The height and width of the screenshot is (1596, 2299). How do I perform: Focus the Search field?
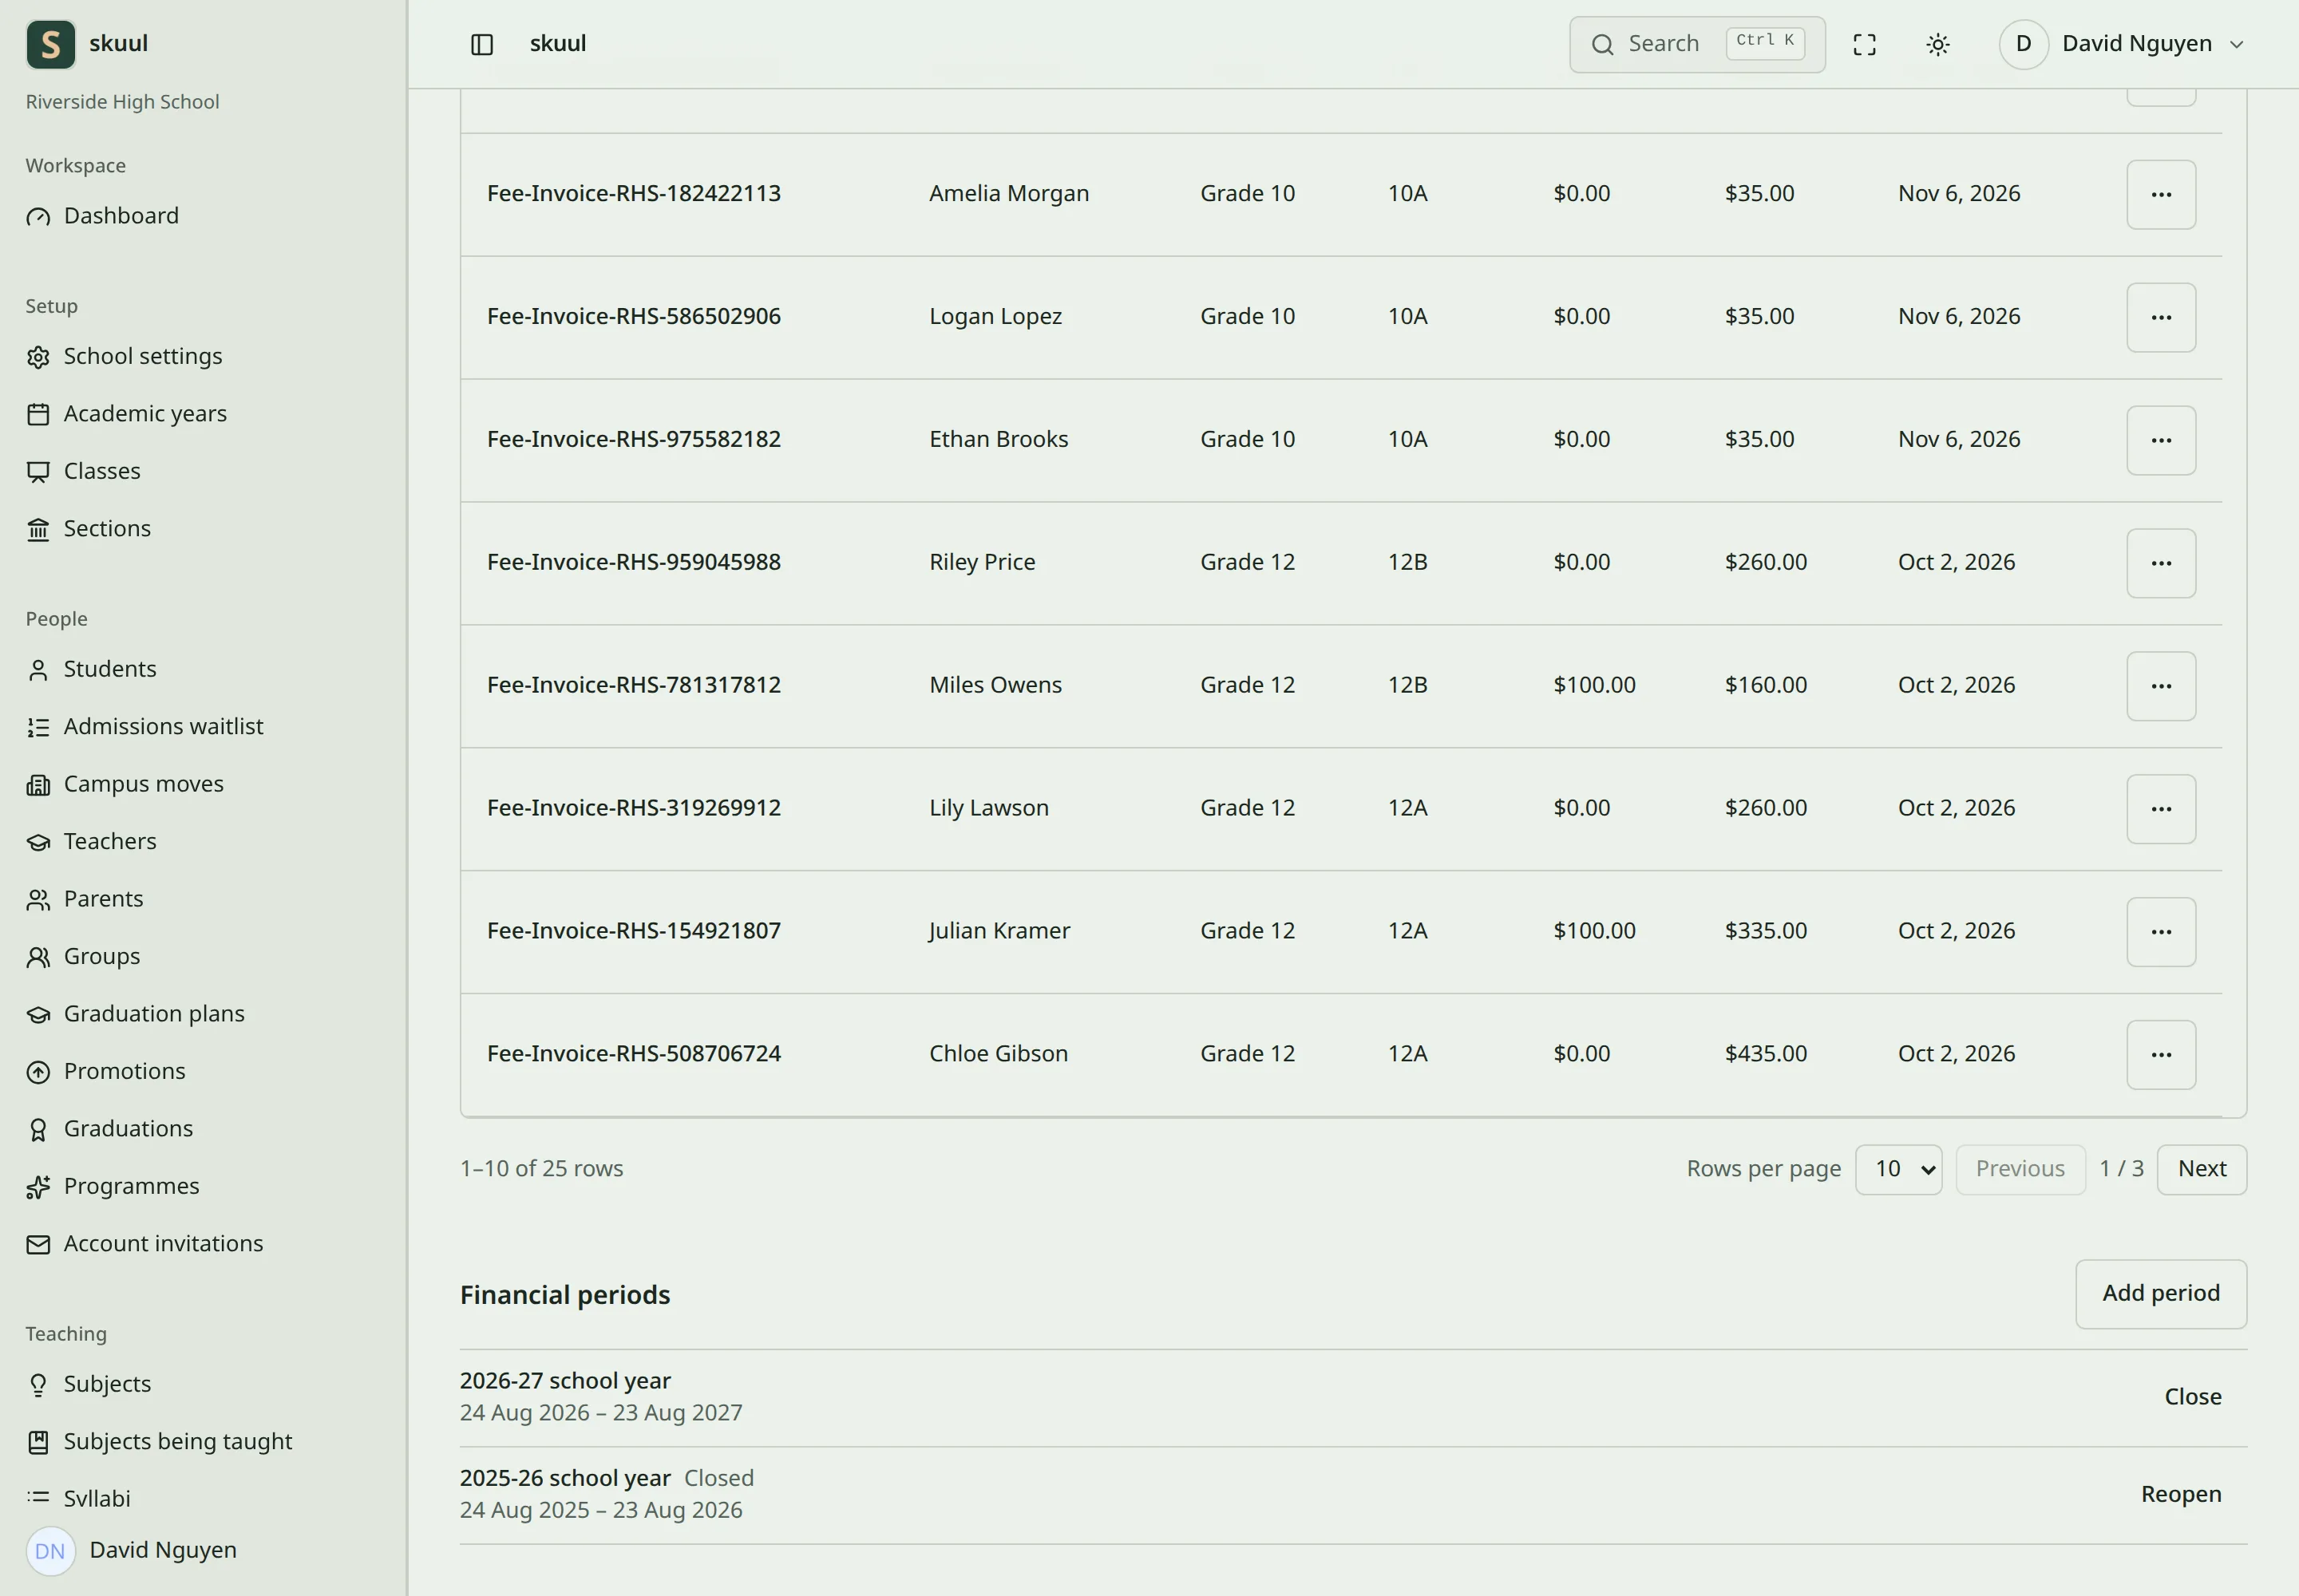click(1697, 44)
